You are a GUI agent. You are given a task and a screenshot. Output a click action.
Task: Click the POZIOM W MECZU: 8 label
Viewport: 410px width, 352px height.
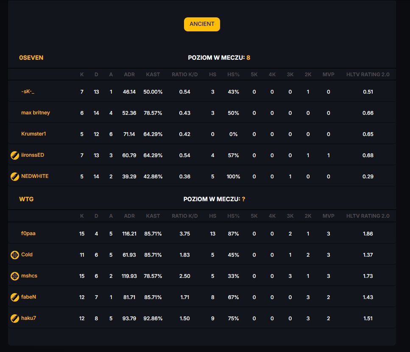[219, 58]
